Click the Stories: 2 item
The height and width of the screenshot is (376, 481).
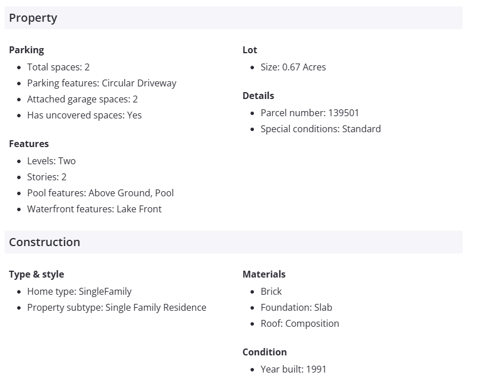47,177
